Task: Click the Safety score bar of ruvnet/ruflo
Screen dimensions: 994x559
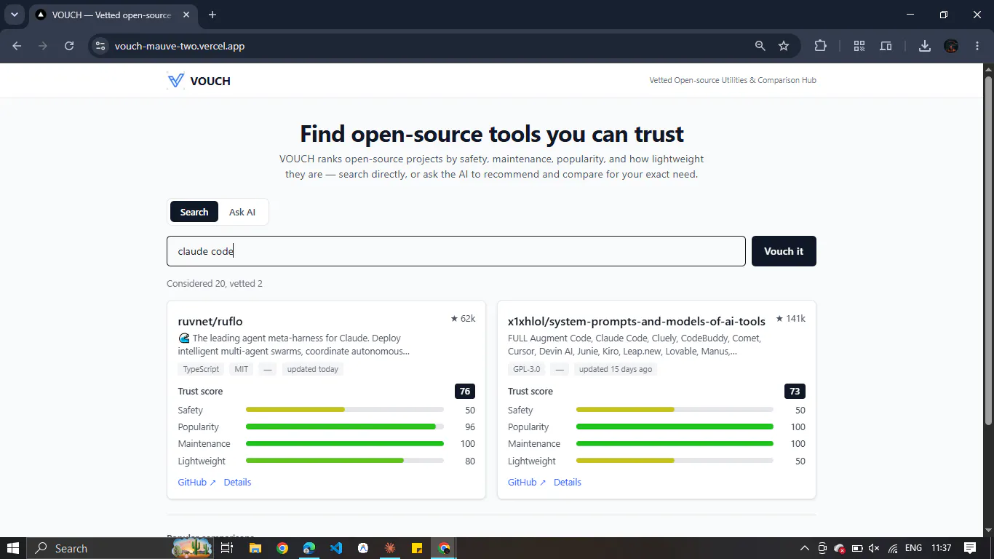Action: 345,410
